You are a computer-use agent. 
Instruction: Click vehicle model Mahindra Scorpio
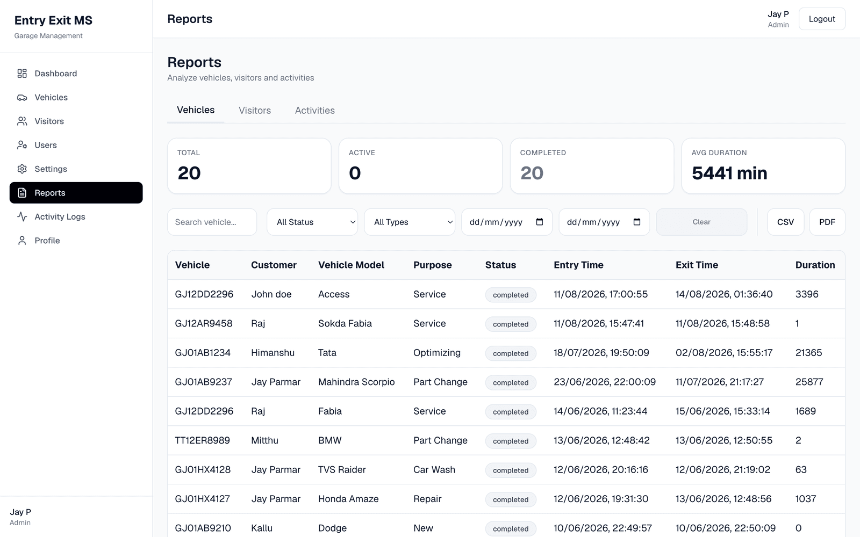[356, 382]
